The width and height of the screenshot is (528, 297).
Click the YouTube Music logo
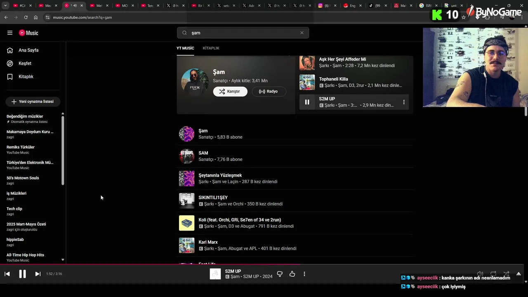[28, 33]
